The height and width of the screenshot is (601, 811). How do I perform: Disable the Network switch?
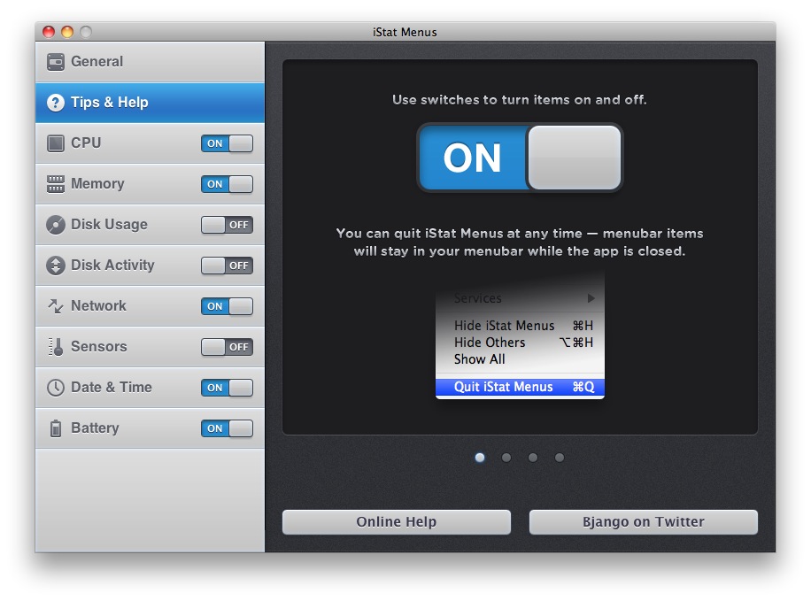pos(227,306)
